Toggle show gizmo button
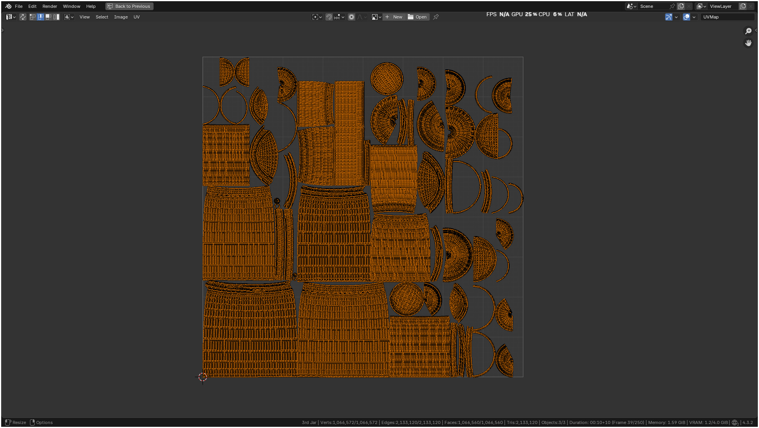The image size is (759, 428). pyautogui.click(x=668, y=17)
